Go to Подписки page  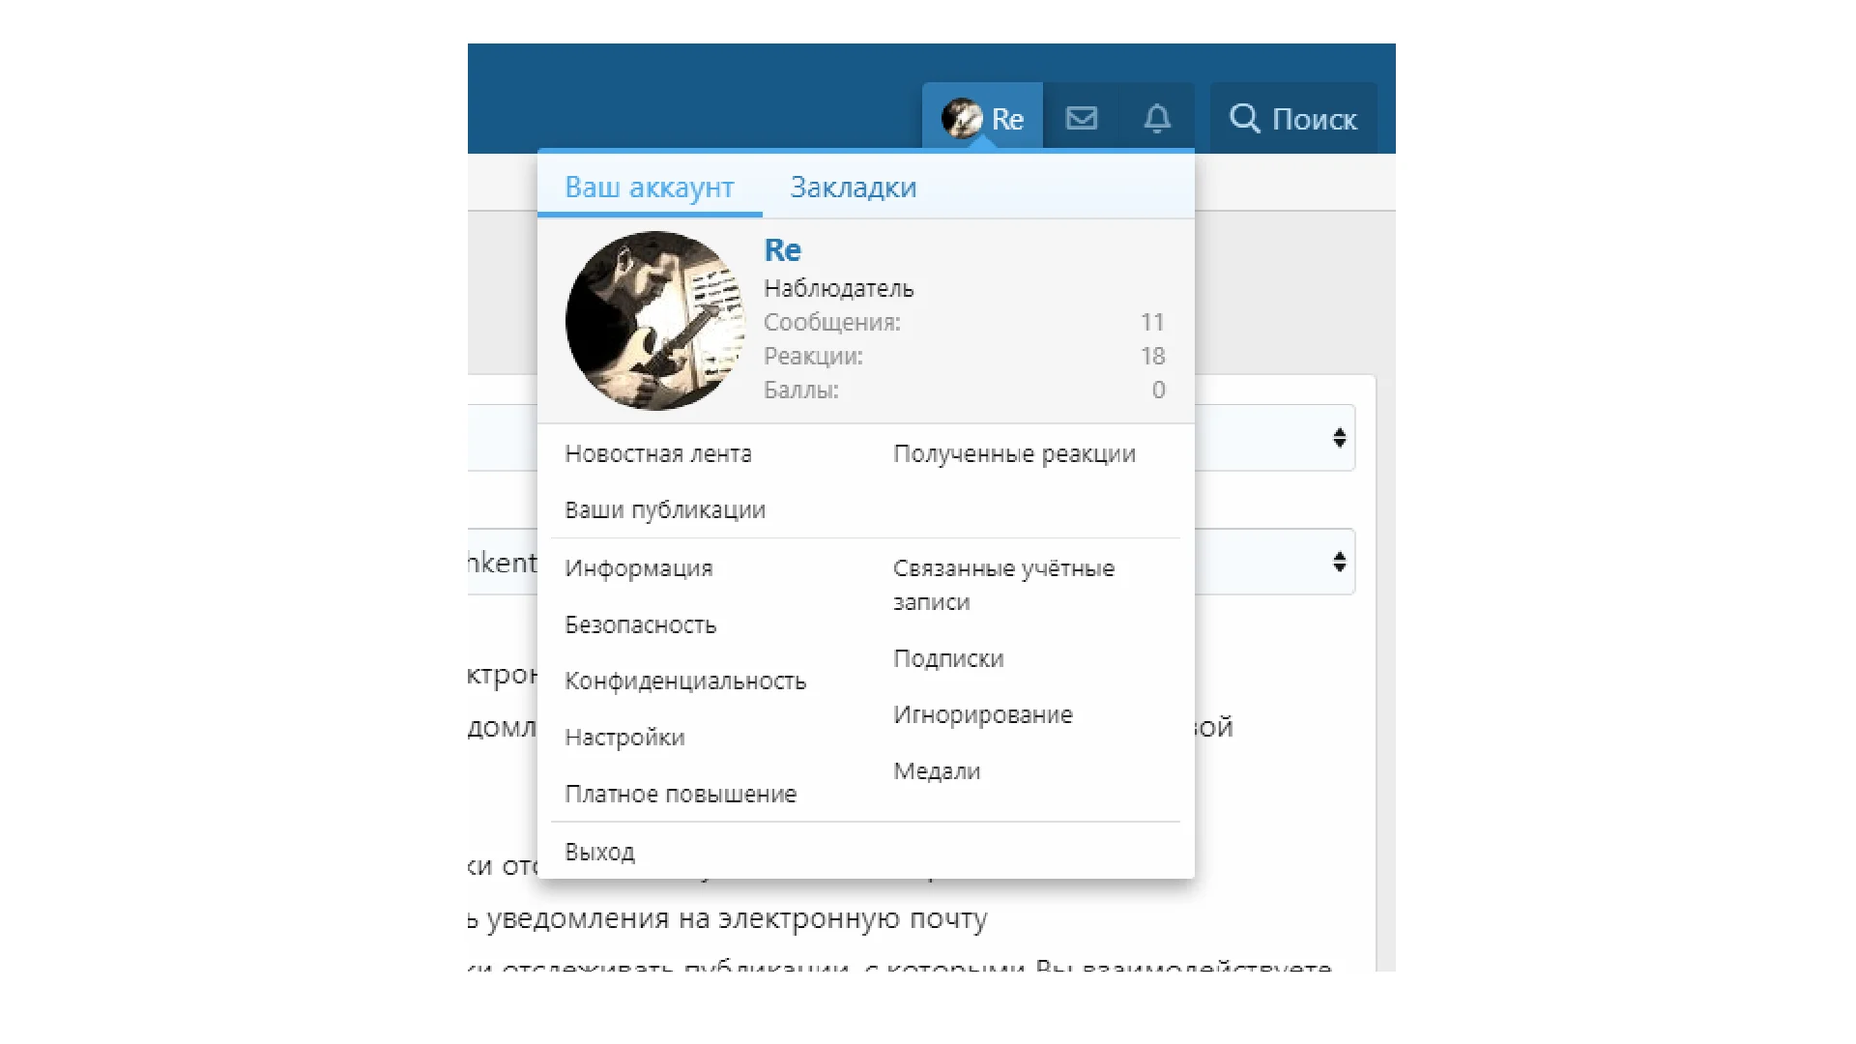click(x=947, y=659)
